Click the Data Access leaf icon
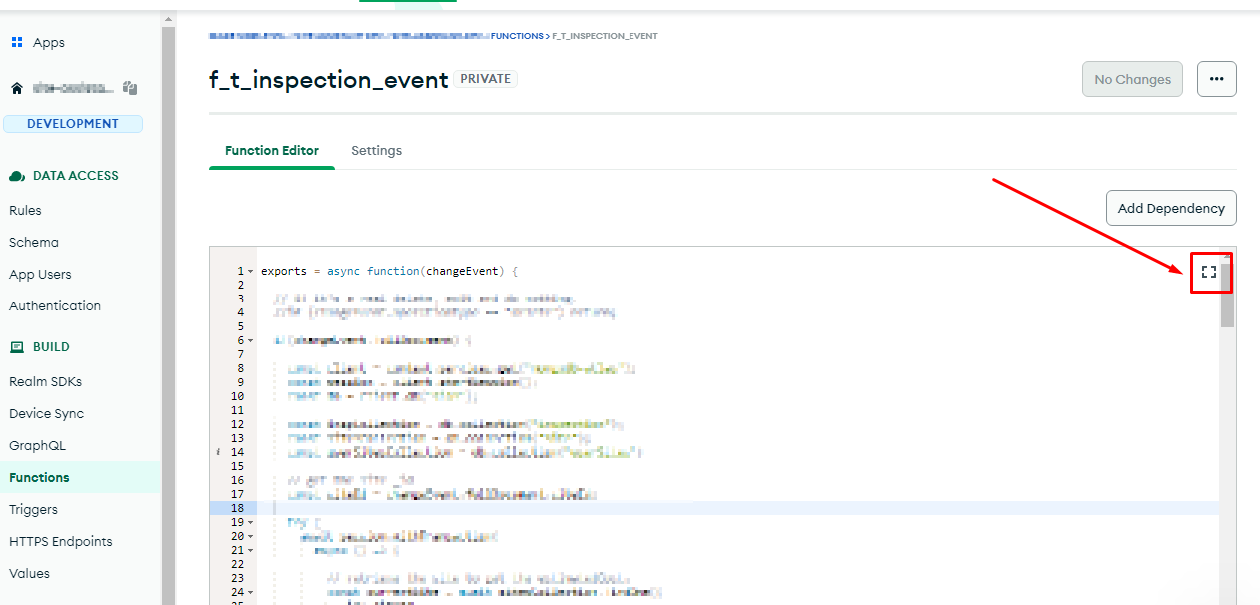The width and height of the screenshot is (1260, 605). tap(17, 176)
